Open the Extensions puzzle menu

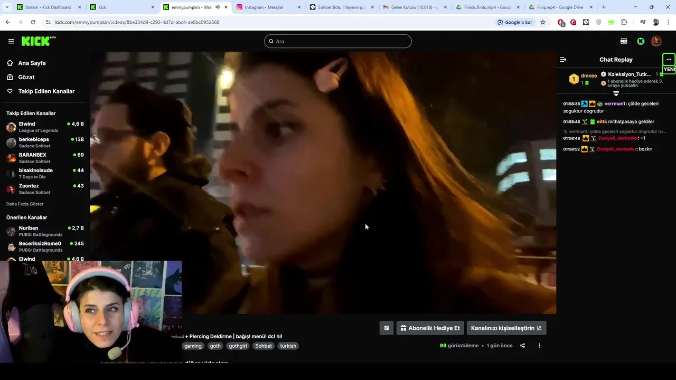point(624,22)
